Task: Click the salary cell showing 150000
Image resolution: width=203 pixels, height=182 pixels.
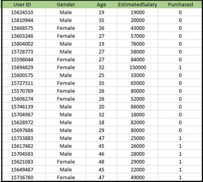Action: pos(137,68)
